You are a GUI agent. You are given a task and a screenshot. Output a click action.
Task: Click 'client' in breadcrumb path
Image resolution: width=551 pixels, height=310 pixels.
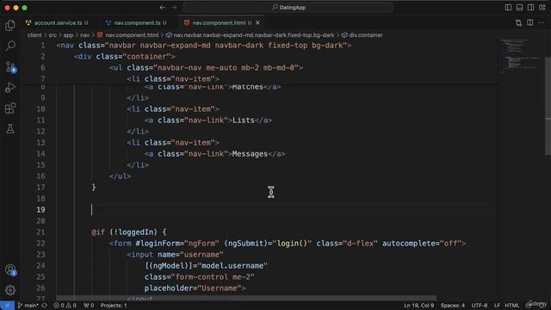(x=34, y=35)
